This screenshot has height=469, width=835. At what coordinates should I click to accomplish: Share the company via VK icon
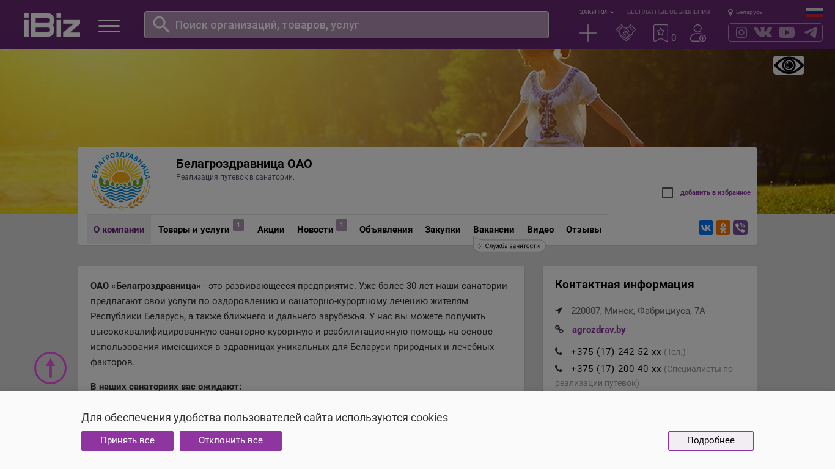pos(706,228)
